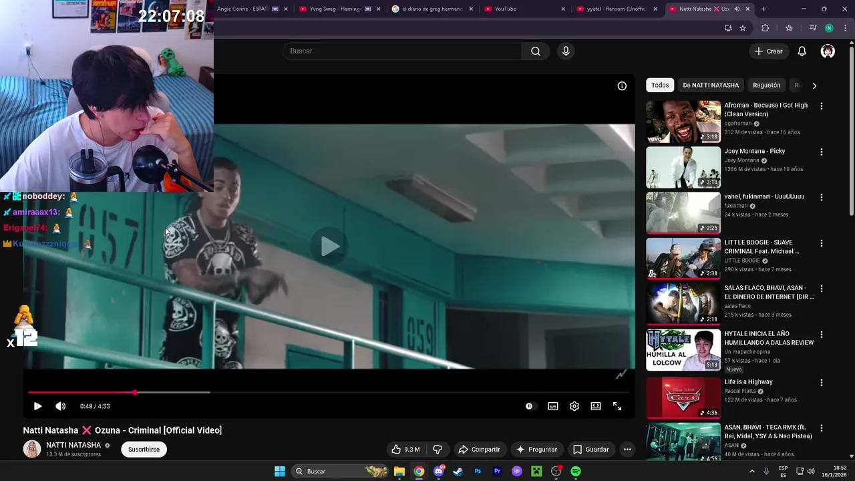Viewport: 855px width, 481px height.
Task: Open options for LITTLE BOOGIE video
Action: [x=822, y=243]
